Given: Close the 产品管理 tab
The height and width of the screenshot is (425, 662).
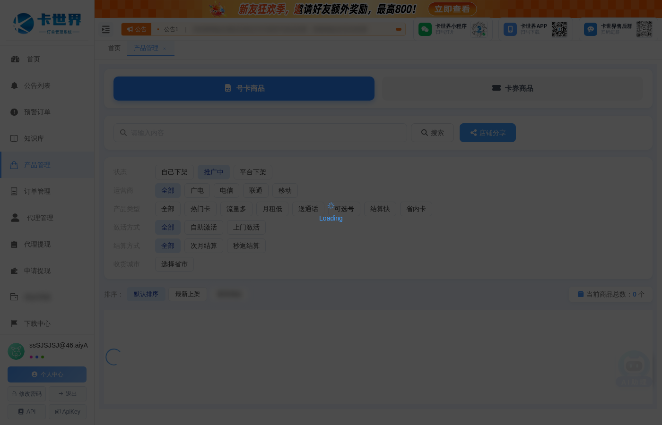Looking at the screenshot, I should [x=165, y=49].
